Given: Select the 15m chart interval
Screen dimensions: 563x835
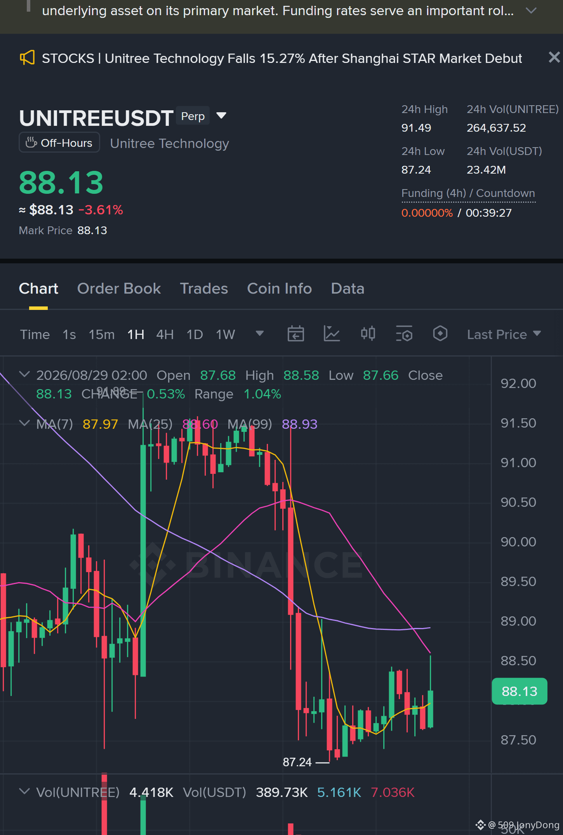Looking at the screenshot, I should pyautogui.click(x=102, y=334).
